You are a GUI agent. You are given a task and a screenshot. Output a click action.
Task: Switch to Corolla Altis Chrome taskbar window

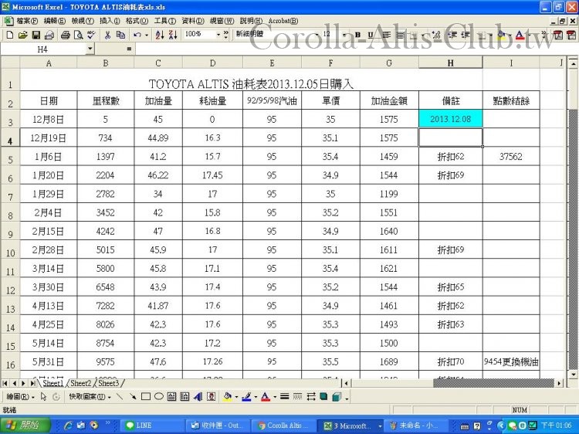pos(283,426)
